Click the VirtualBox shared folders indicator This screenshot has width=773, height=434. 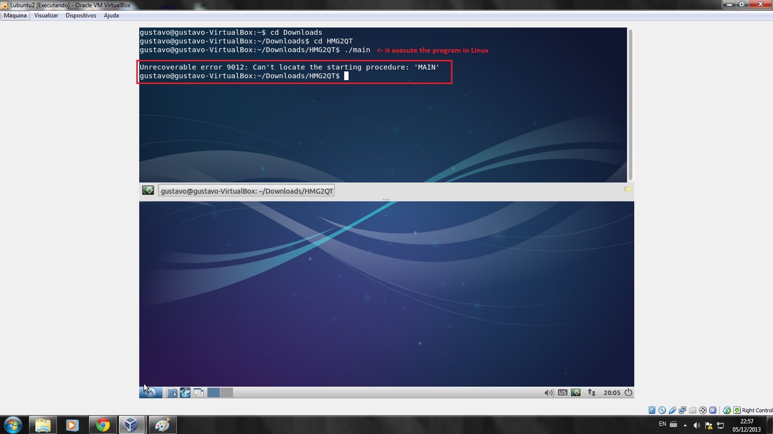click(x=692, y=410)
